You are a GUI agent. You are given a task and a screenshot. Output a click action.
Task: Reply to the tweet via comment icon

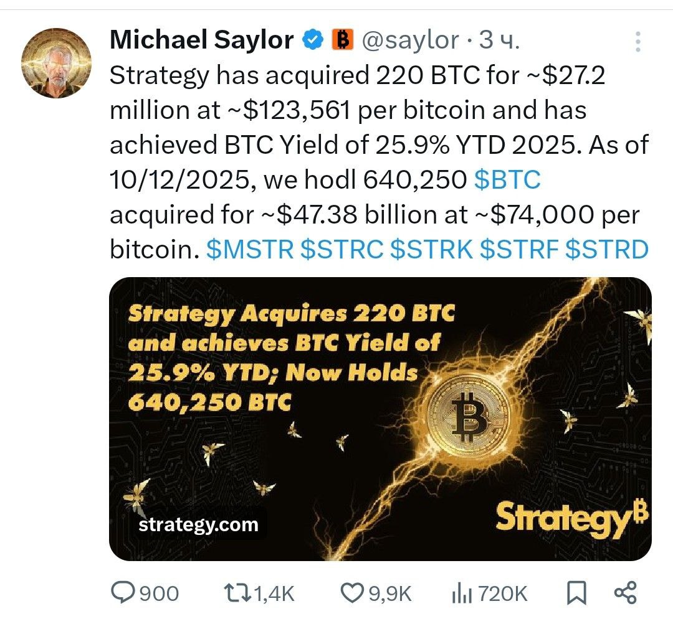pos(122,592)
